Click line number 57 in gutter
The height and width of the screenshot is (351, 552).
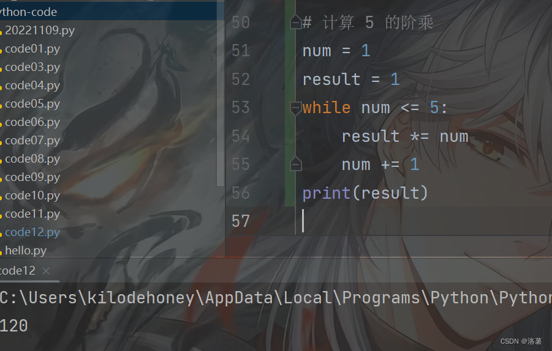pyautogui.click(x=241, y=221)
